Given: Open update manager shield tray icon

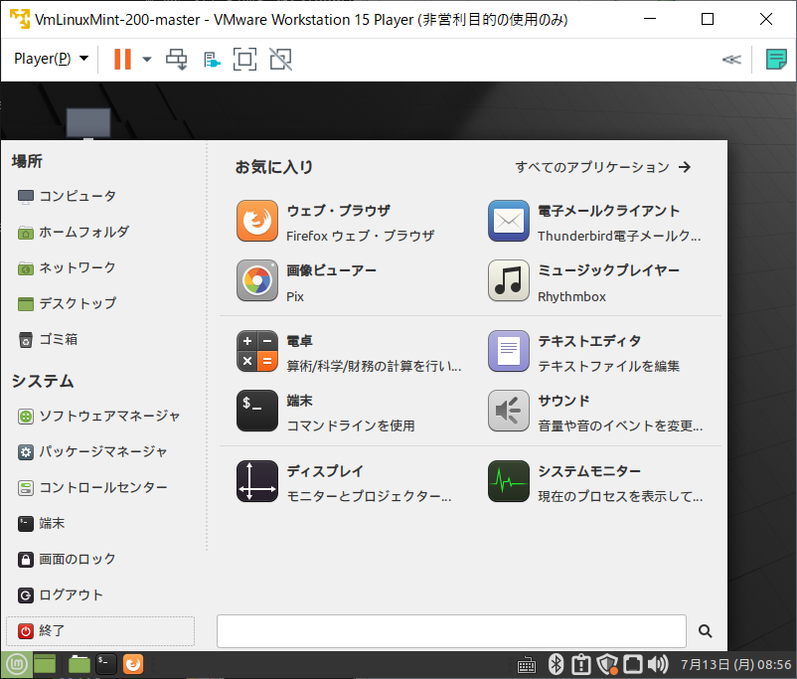Looking at the screenshot, I should click(x=607, y=664).
